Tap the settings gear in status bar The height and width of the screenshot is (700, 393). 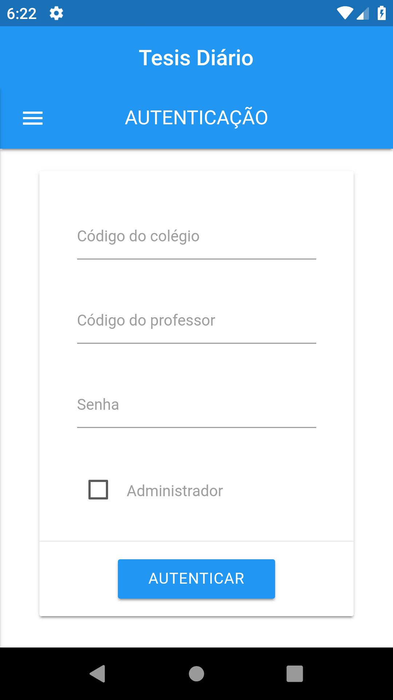click(x=56, y=13)
